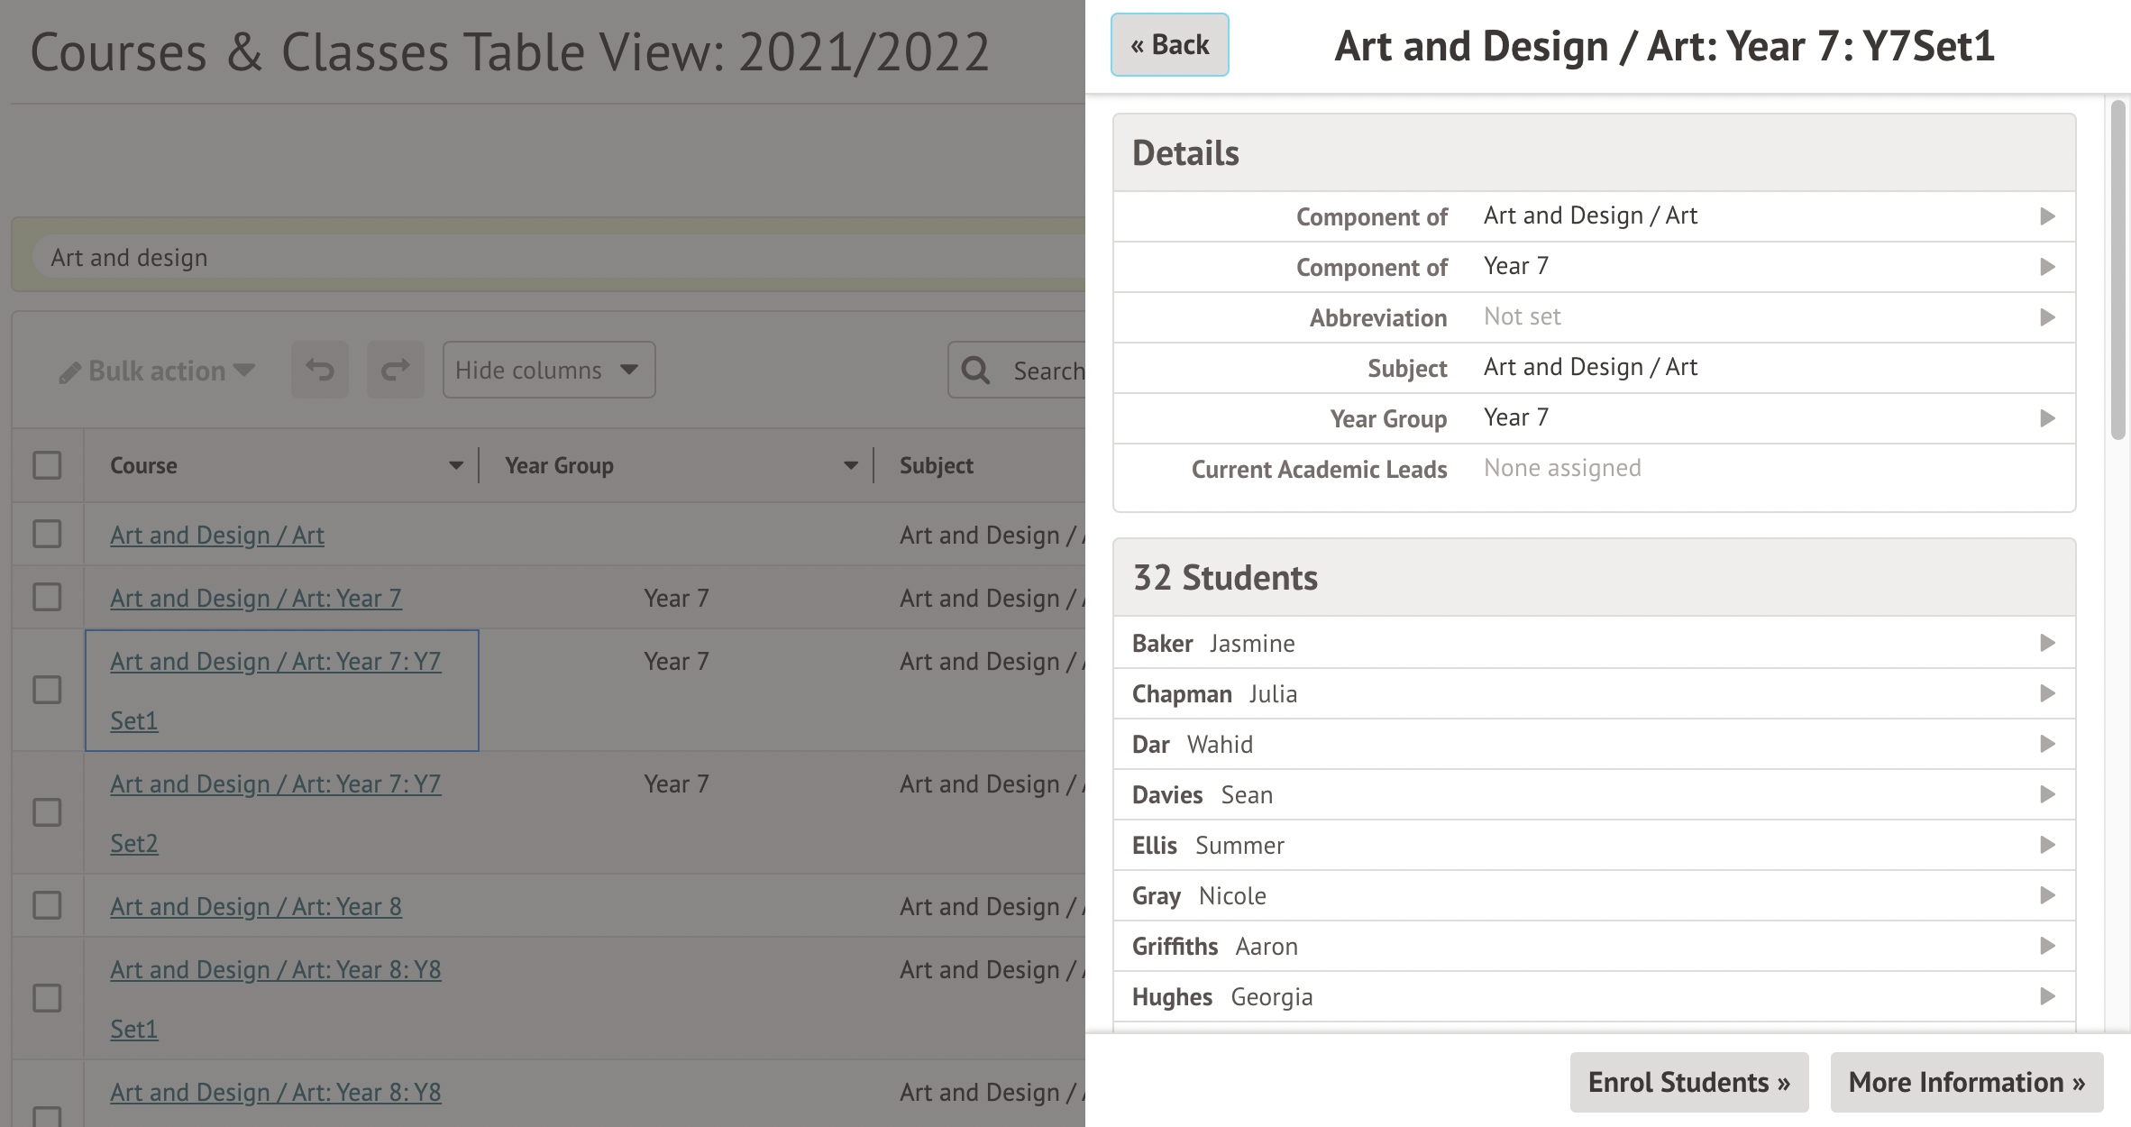Viewport: 2131px width, 1127px height.
Task: Check the Art and Design / Art row checkbox
Action: (x=47, y=534)
